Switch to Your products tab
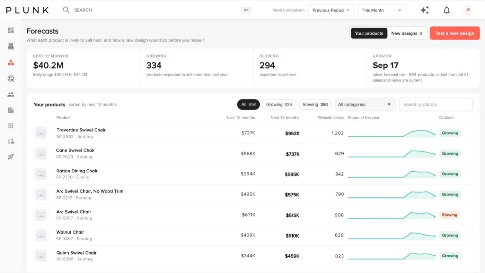 click(x=369, y=33)
